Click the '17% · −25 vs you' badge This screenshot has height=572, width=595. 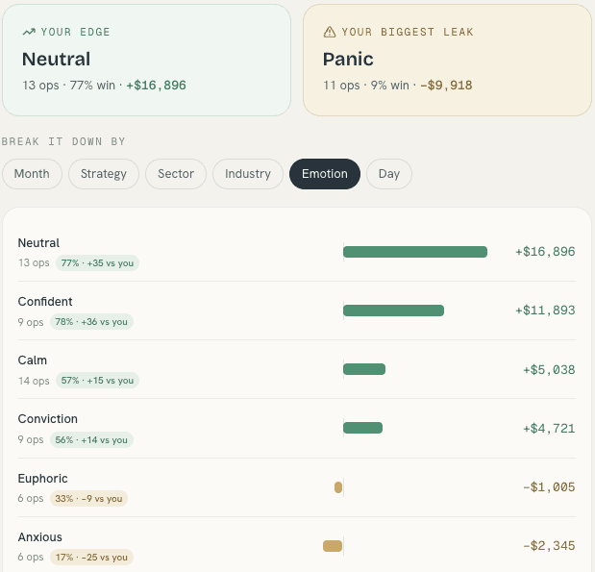[x=91, y=558]
